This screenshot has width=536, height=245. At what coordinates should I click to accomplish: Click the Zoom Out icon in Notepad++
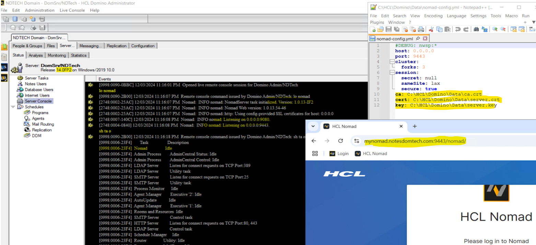[x=503, y=29]
